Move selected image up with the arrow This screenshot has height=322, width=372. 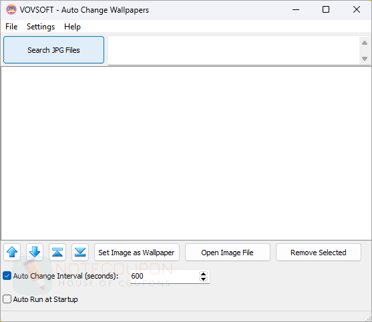(12, 252)
